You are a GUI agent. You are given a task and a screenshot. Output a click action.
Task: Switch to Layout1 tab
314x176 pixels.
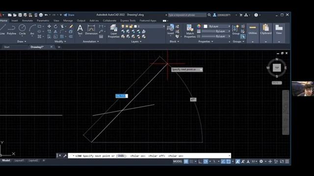(x=19, y=160)
